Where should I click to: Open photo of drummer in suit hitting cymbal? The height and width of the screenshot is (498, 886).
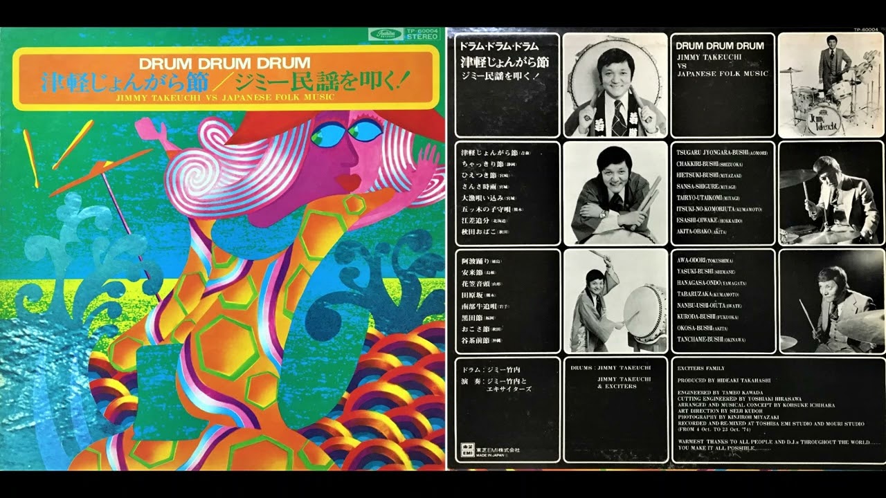point(831,194)
